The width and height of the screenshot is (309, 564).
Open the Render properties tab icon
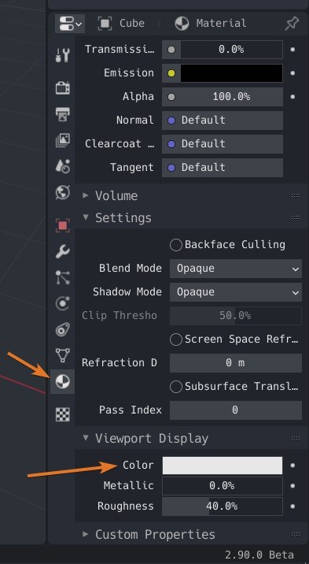[62, 87]
